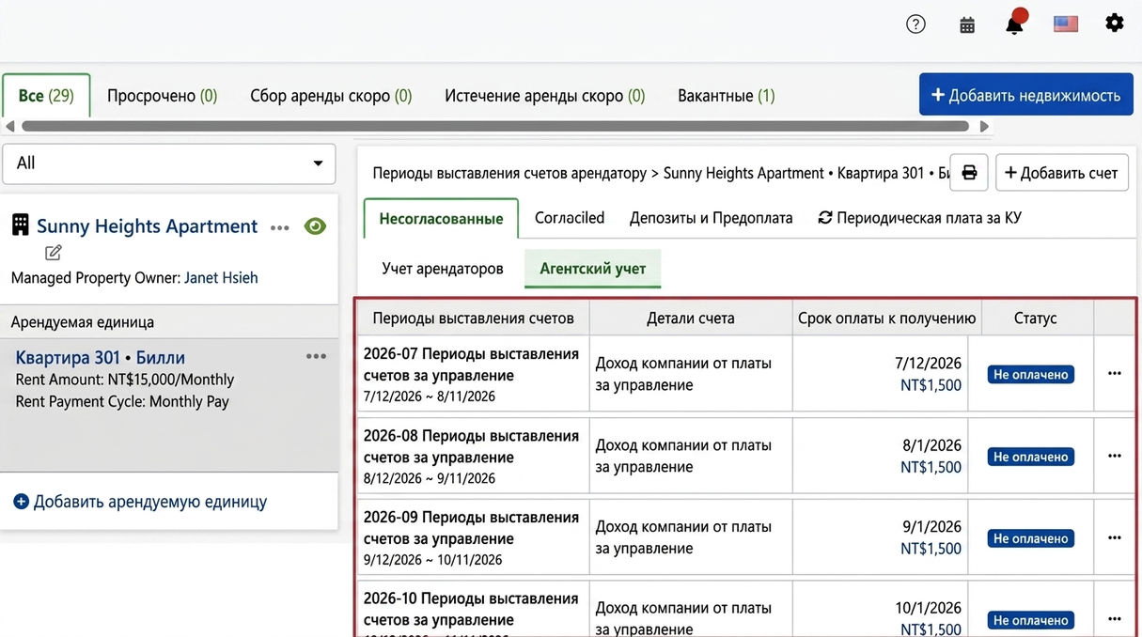
Task: Click the breadcrumb Периоды выставления счетов арендатору
Action: coord(509,173)
